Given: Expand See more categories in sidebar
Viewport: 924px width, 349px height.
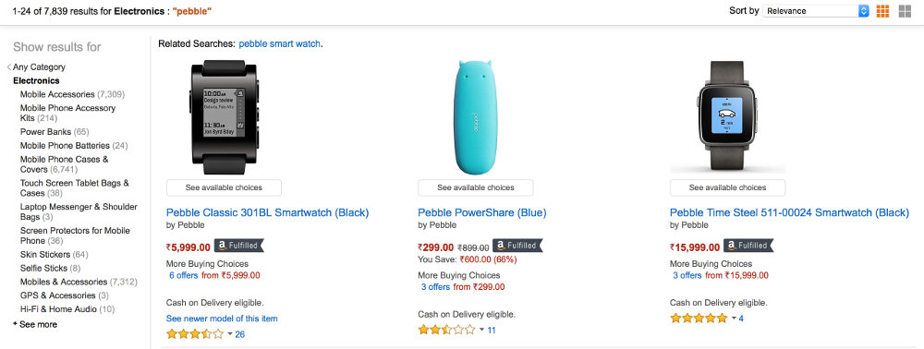Looking at the screenshot, I should tap(35, 324).
